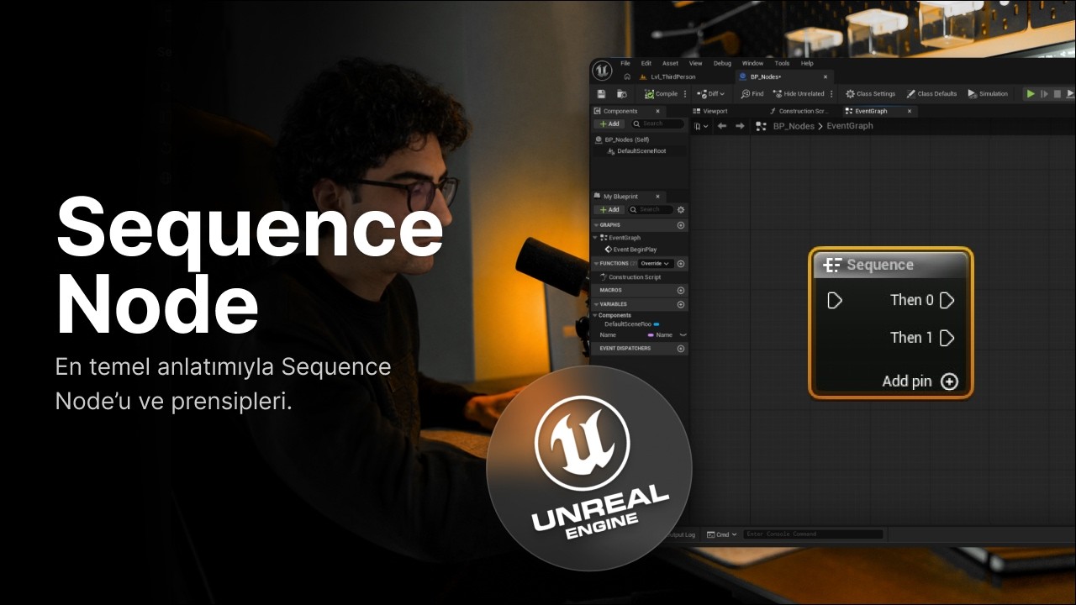Viewport: 1076px width, 605px height.
Task: Click Add in the Components panel
Action: [609, 124]
